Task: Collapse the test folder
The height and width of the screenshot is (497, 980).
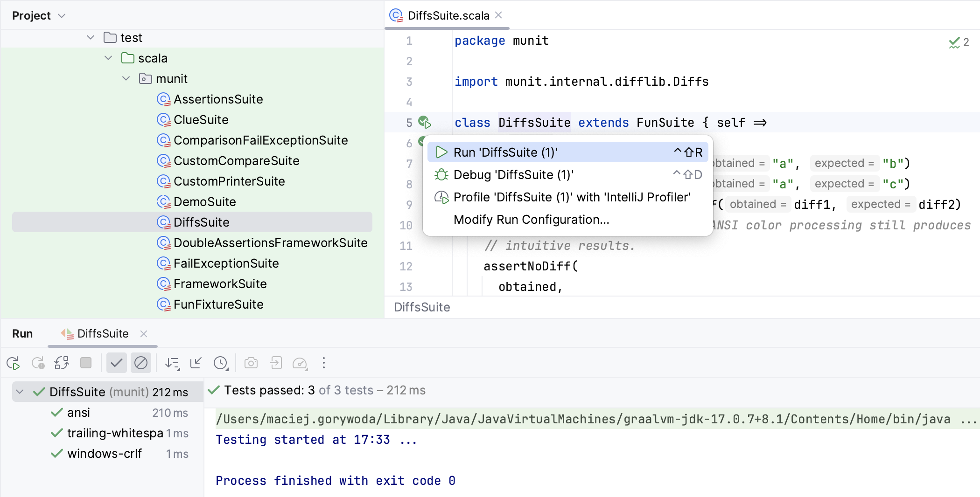Action: 91,38
